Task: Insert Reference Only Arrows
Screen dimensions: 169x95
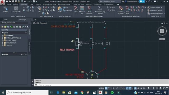Action: tap(100, 10)
